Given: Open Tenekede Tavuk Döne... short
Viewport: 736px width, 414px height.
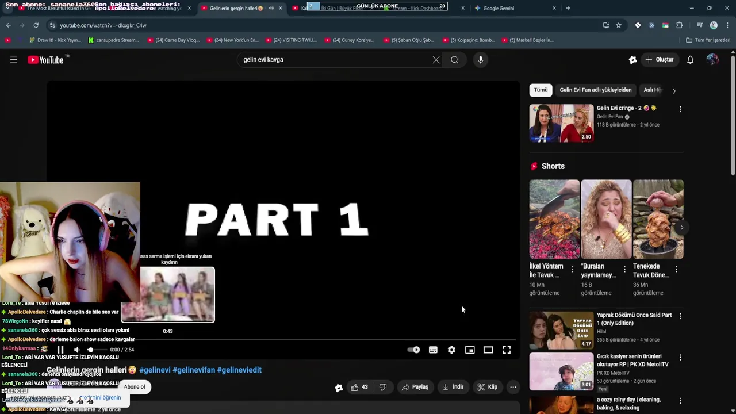Looking at the screenshot, I should coord(658,219).
